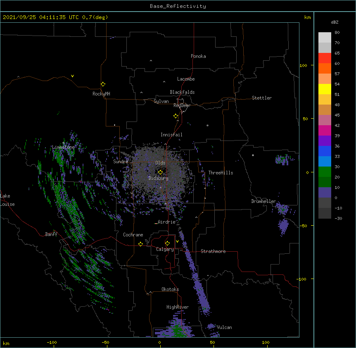Click the ThreeHills label

coord(221,173)
